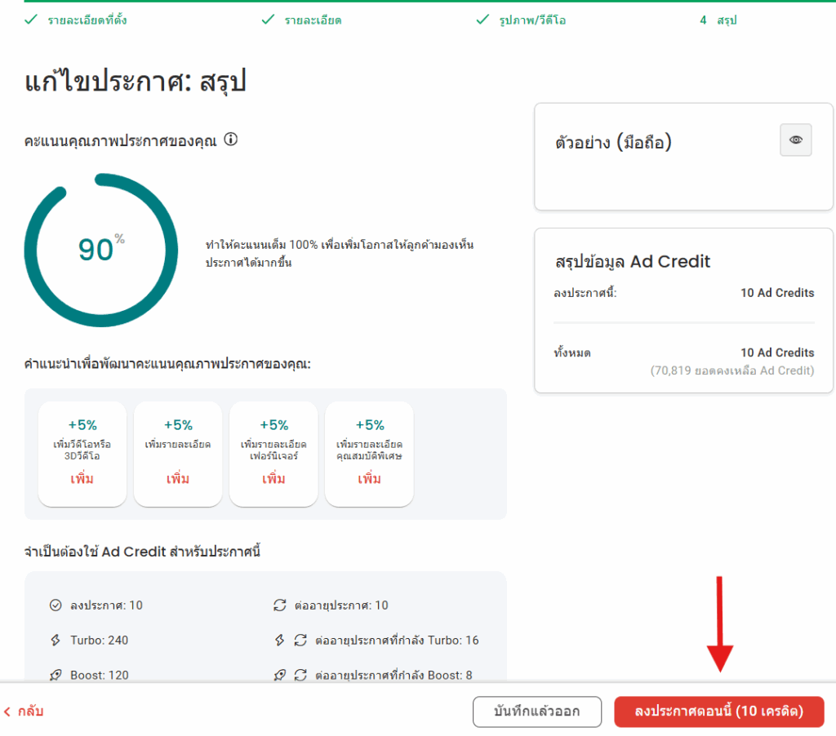Click เพิ่ม on the เพิ่มรายละเอียดเฟอร์นิเจอร์ card
The image size is (836, 736).
pyautogui.click(x=273, y=479)
